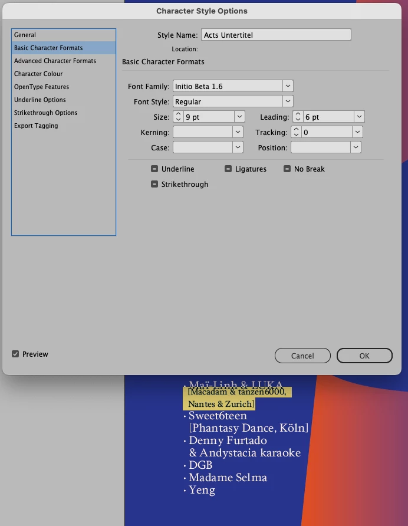Open OpenType Features section

tap(64, 87)
